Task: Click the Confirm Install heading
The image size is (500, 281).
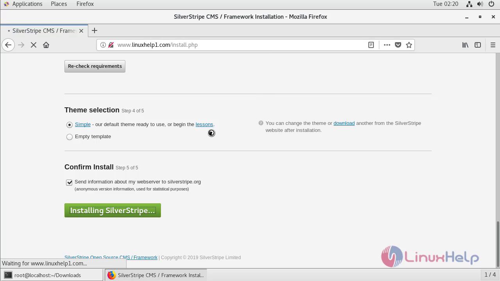Action: (89, 167)
